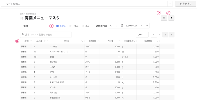The height and width of the screenshot is (106, 197).
Task: Click the 2026/08/20 date value
Action: click(131, 25)
